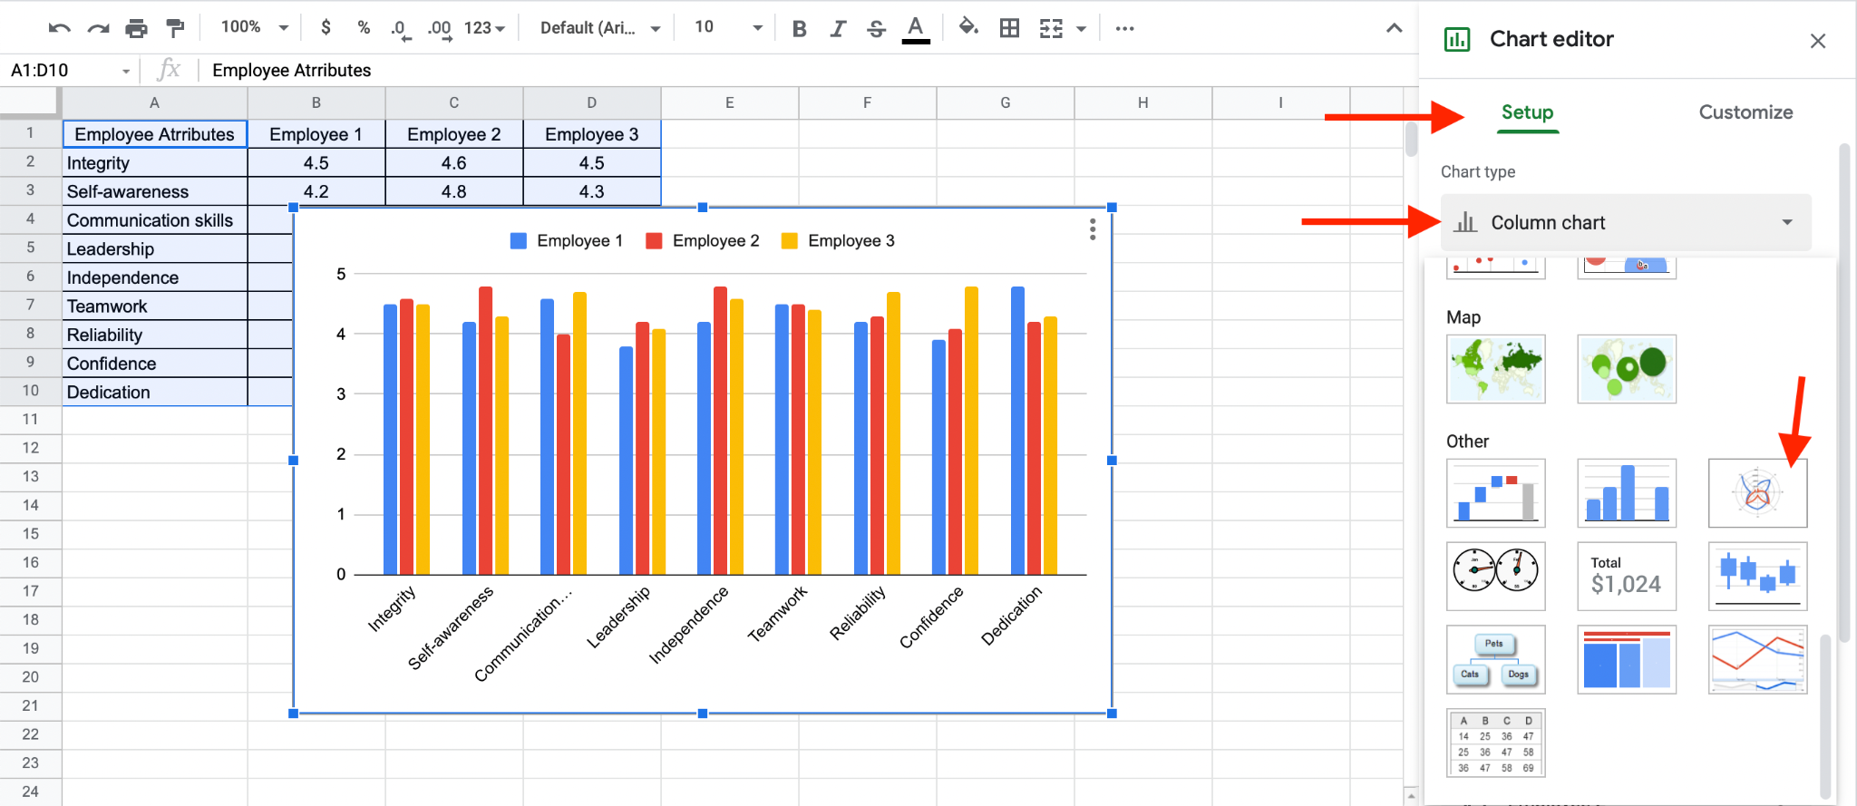Select the candlestick chart thumbnail
The image size is (1857, 806).
[x=1757, y=576]
